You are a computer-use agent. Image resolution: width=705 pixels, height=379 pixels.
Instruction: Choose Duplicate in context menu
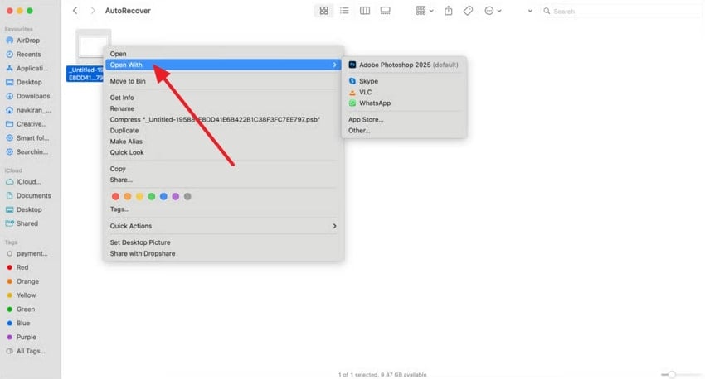pyautogui.click(x=223, y=131)
